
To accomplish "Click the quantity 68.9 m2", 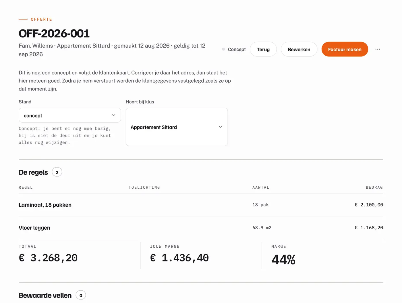I will click(262, 228).
